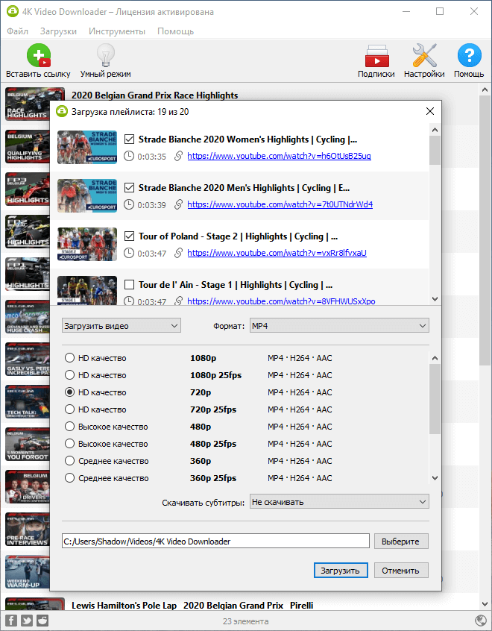The height and width of the screenshot is (631, 492).
Task: Click Weekend Warm-Up thumbnail in main window
Action: point(28,572)
